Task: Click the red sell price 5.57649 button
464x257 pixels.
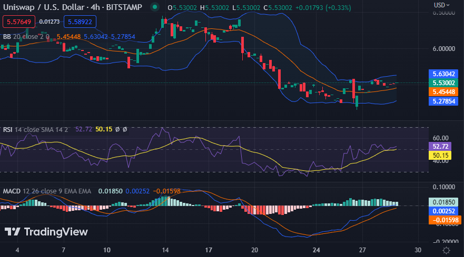Action: pos(19,22)
